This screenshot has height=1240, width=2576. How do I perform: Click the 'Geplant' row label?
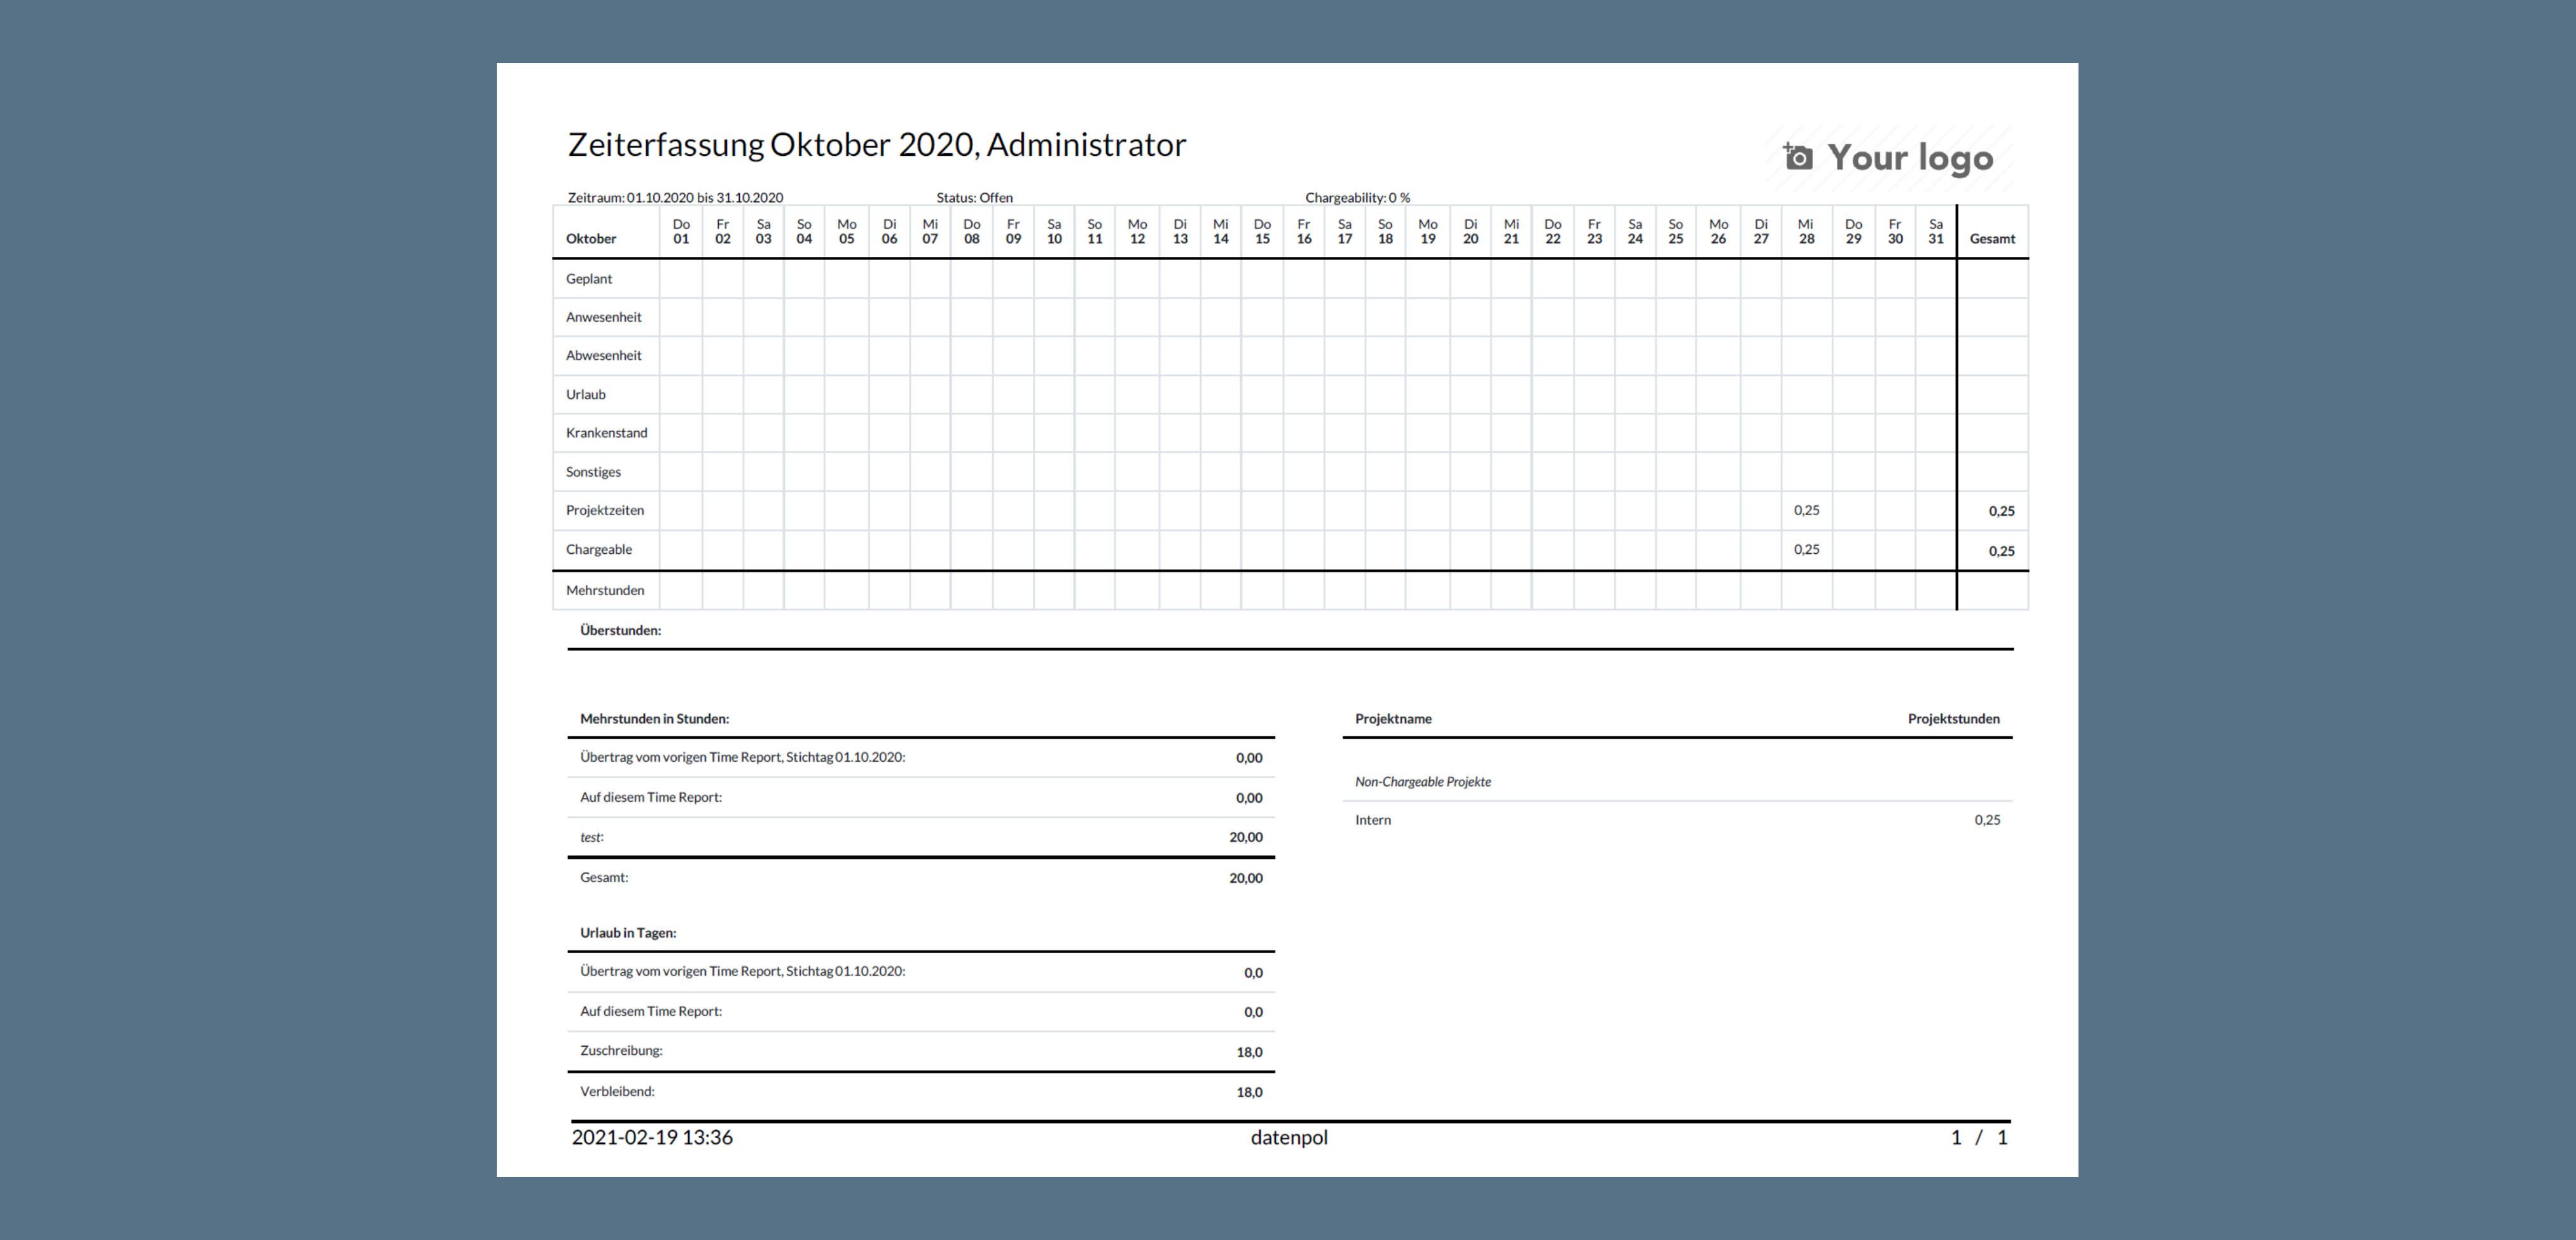click(589, 279)
